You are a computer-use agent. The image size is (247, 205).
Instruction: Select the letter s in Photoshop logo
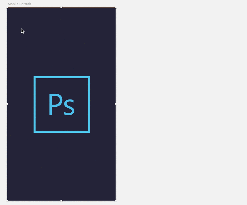pyautogui.click(x=69, y=107)
